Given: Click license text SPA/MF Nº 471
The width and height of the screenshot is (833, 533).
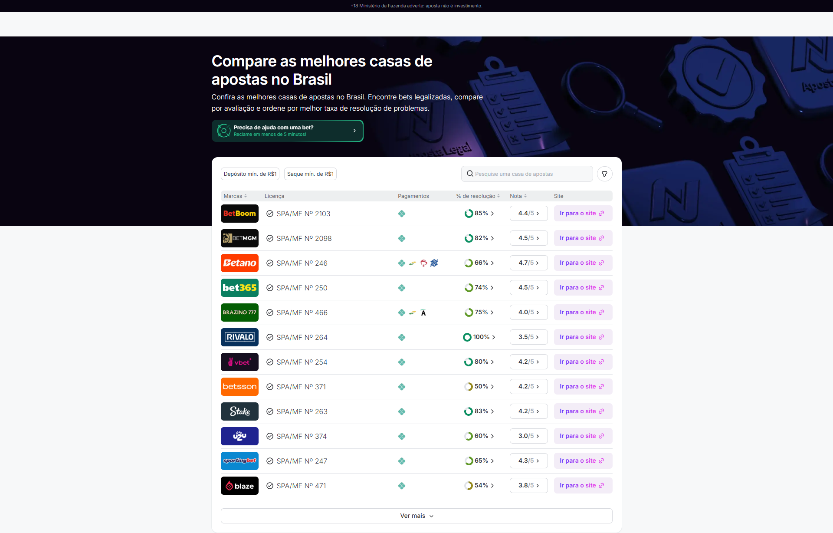Looking at the screenshot, I should (301, 486).
